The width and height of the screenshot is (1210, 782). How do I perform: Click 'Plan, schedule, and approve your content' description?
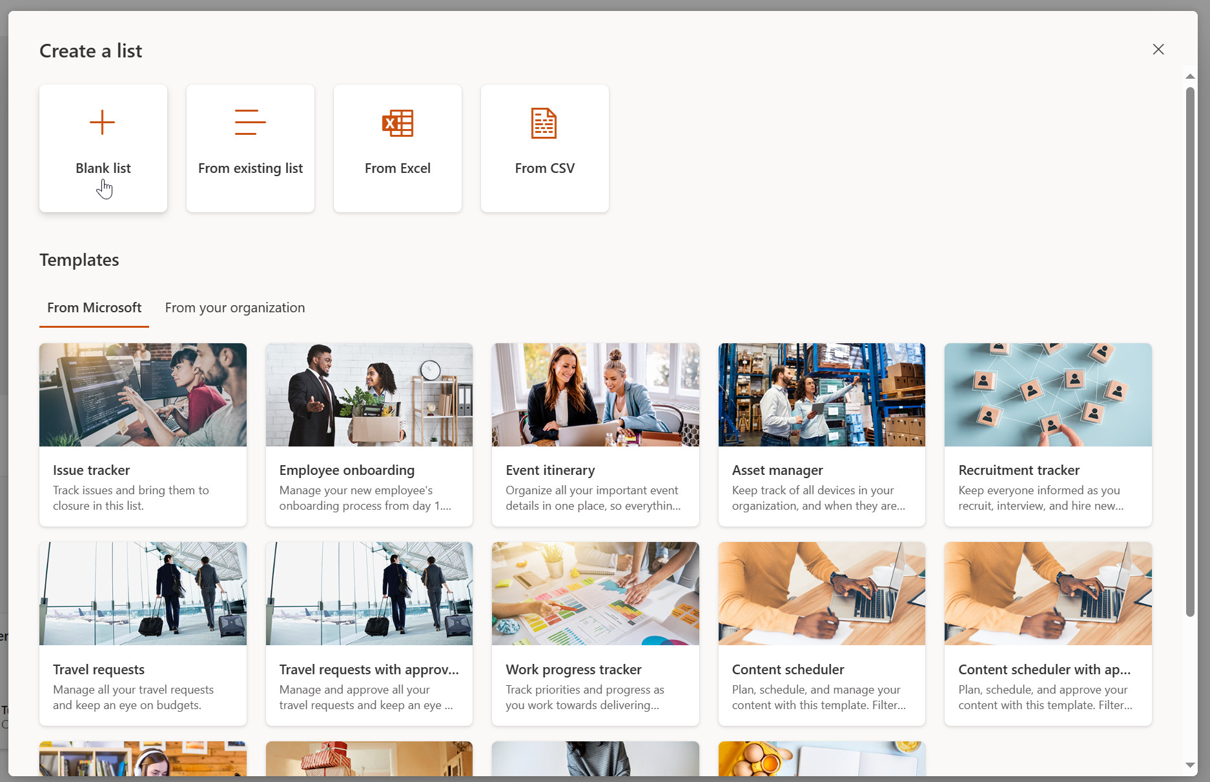pos(1045,697)
